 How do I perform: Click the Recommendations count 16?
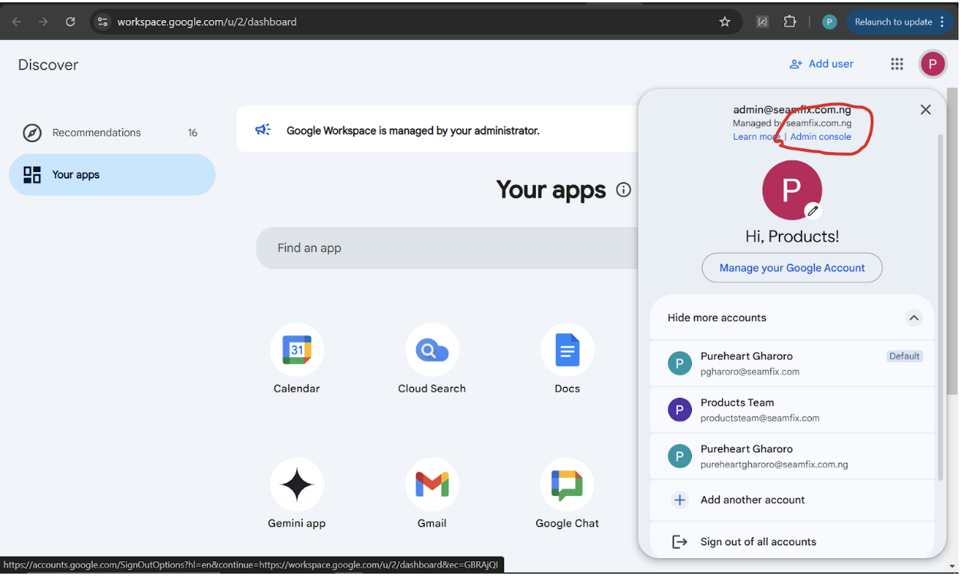[x=192, y=133]
